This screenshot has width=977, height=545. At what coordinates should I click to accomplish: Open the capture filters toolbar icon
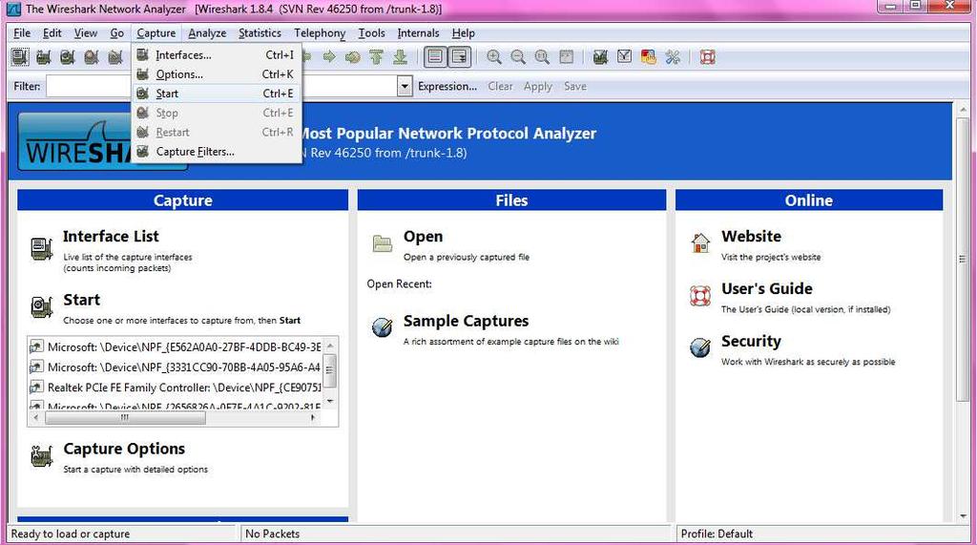pos(600,57)
